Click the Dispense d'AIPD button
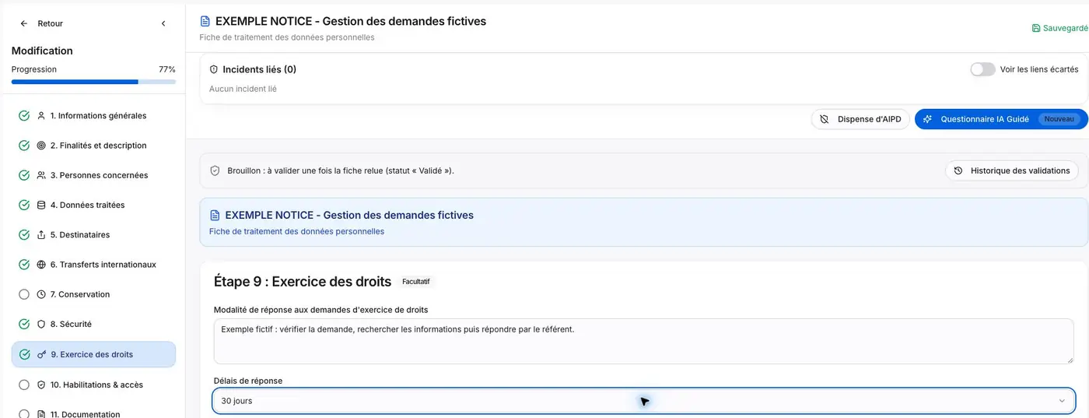This screenshot has width=1089, height=418. tap(860, 119)
